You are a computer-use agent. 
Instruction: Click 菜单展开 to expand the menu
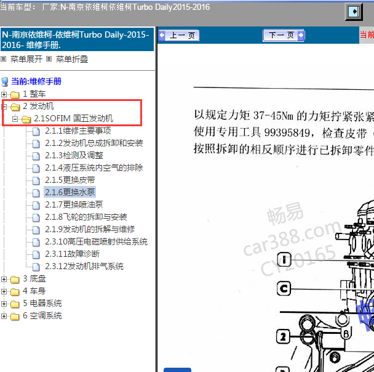(x=26, y=59)
